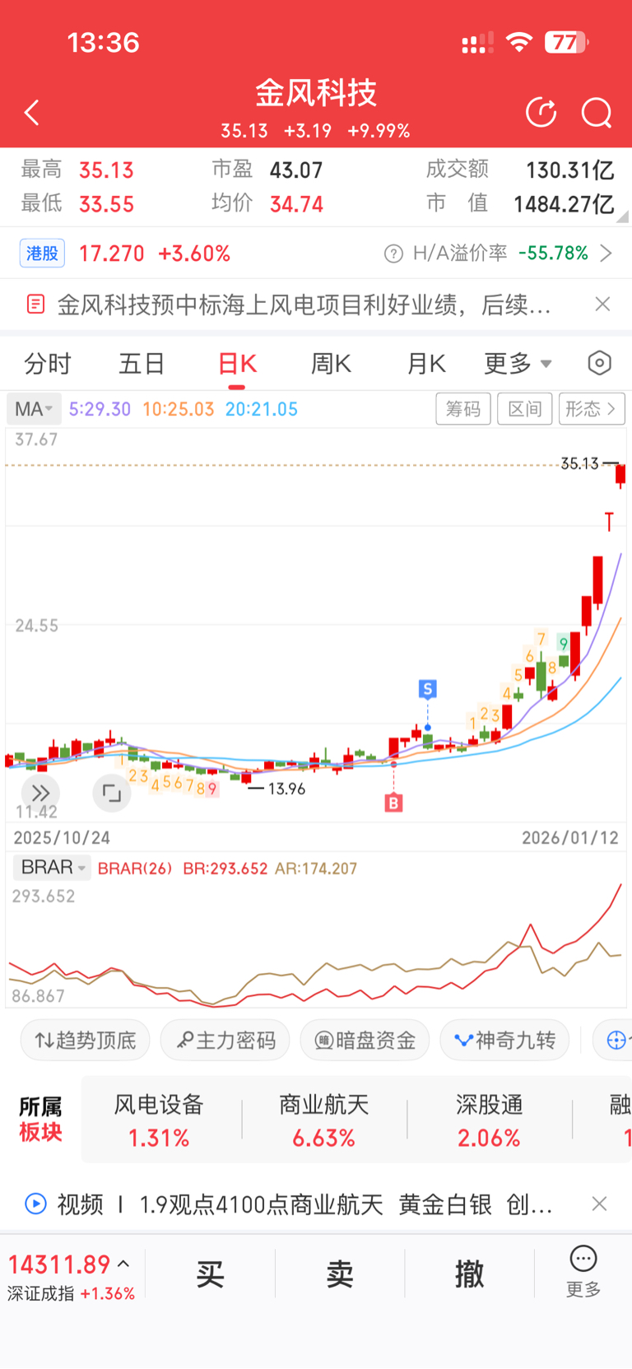
Task: Tap the 2025/10/24 date label
Action: point(62,837)
